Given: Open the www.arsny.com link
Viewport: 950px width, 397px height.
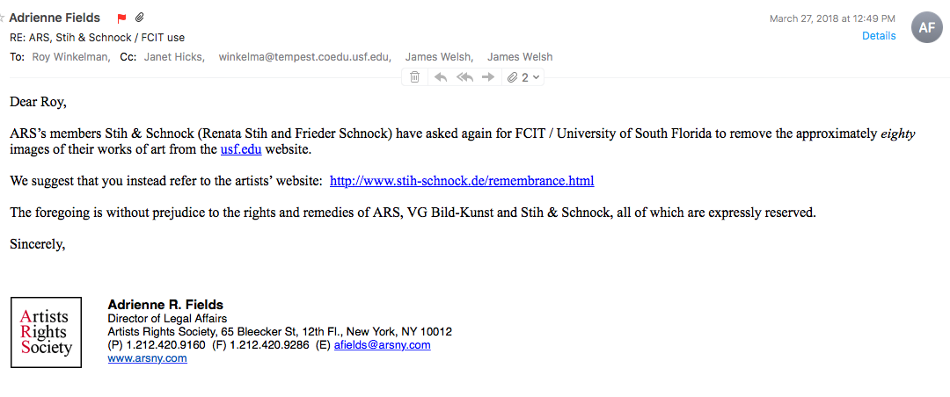Looking at the screenshot, I should click(x=147, y=358).
